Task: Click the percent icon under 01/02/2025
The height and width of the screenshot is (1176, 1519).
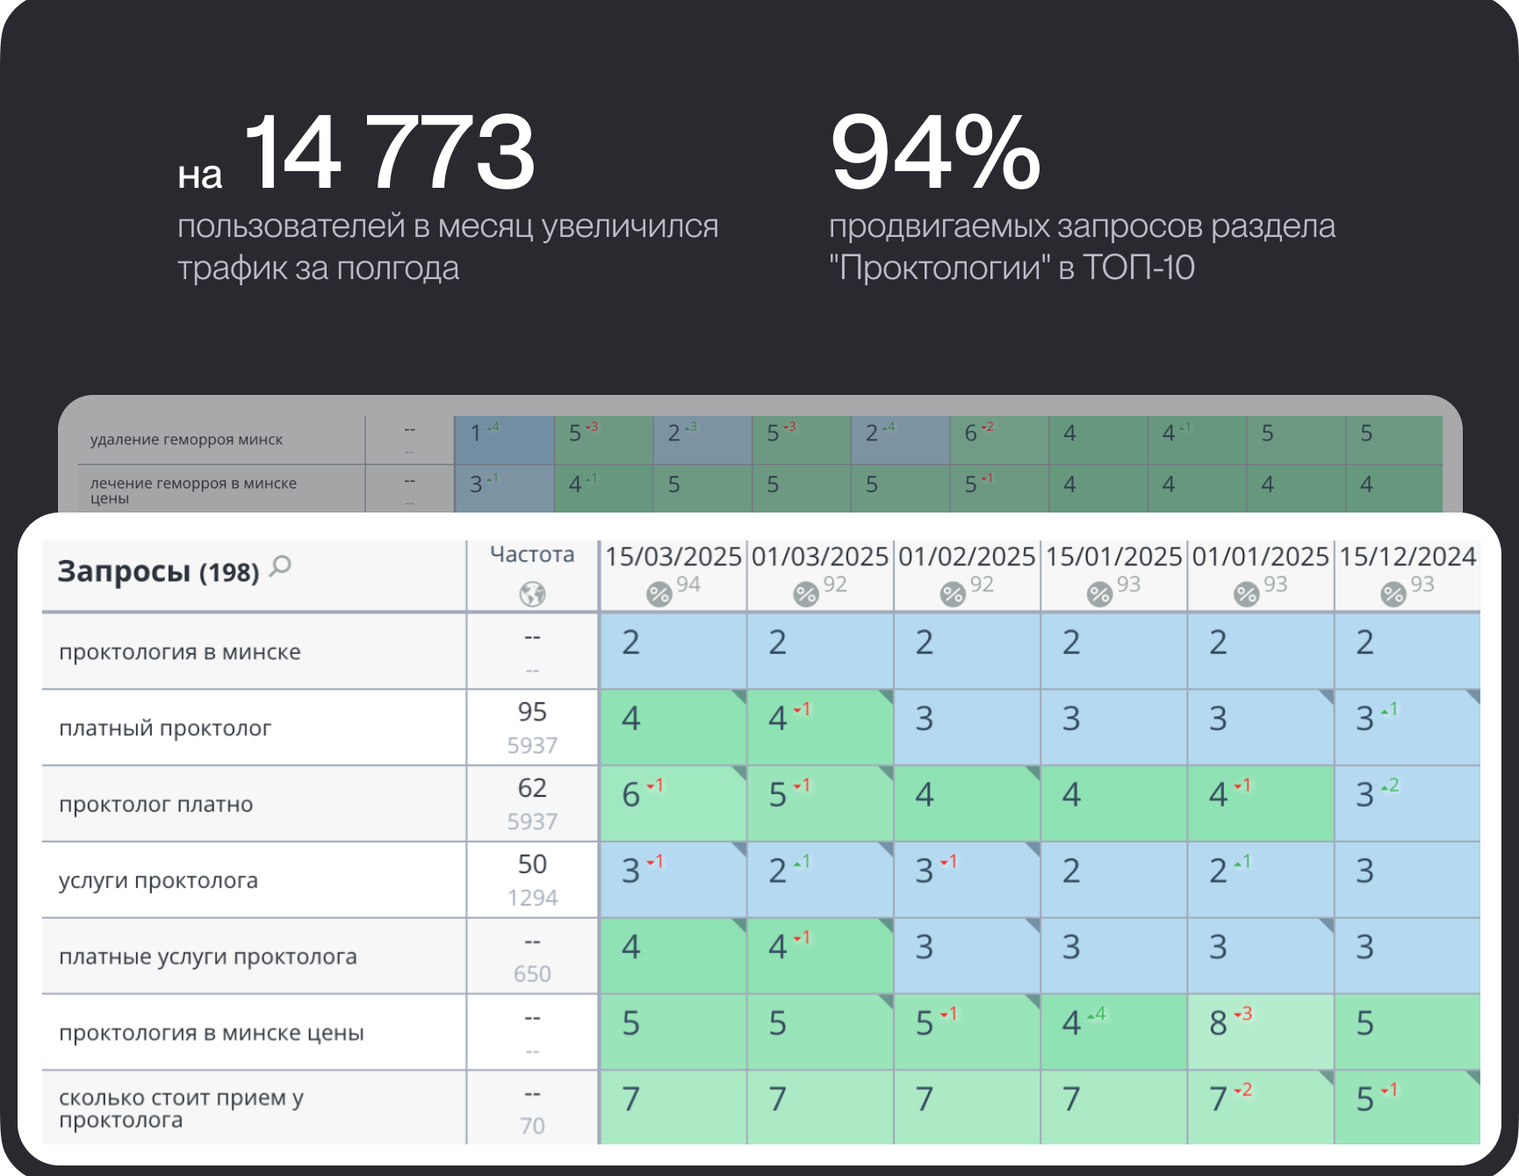Action: click(x=953, y=594)
